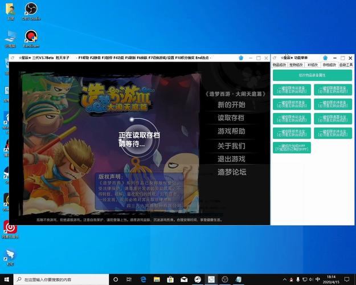
Task: Open the DingTalk blue wing desktop icon
Action: [10, 257]
